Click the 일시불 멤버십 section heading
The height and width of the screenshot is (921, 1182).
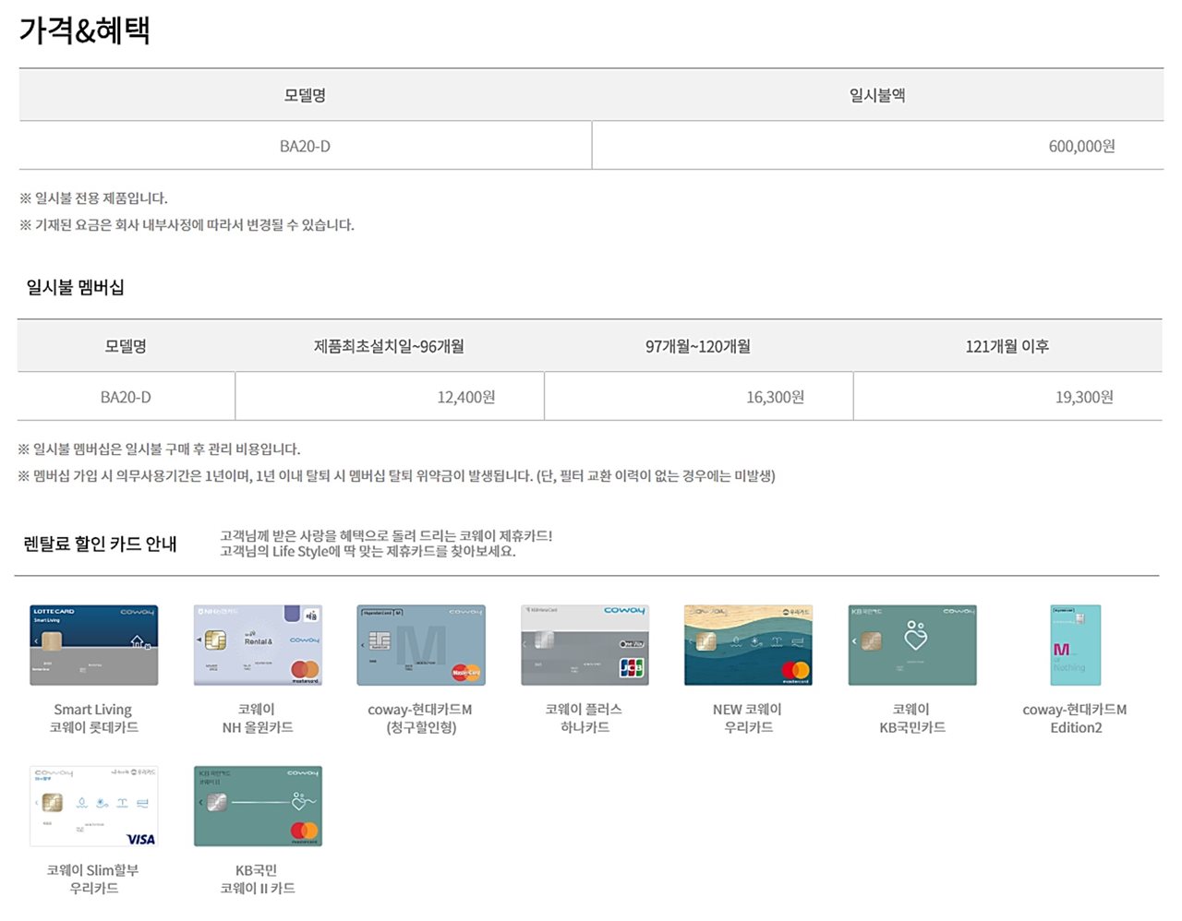coord(75,287)
